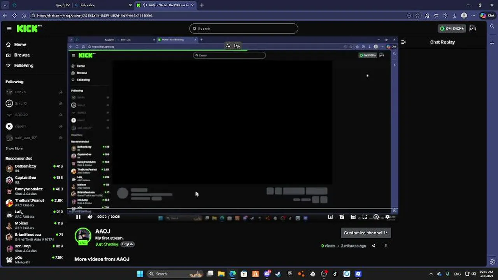Toggle picture-in-picture mini player
The height and width of the screenshot is (280, 498).
pos(330,217)
